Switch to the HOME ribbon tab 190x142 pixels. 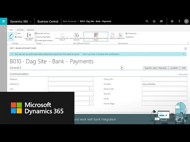[x=11, y=30]
